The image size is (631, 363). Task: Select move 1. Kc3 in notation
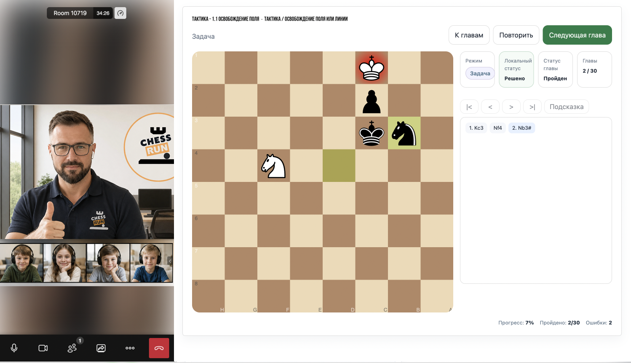point(476,128)
